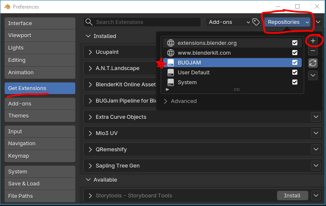
Task: Uncheck the extensions.blender.org repository checkbox
Action: pyautogui.click(x=295, y=43)
